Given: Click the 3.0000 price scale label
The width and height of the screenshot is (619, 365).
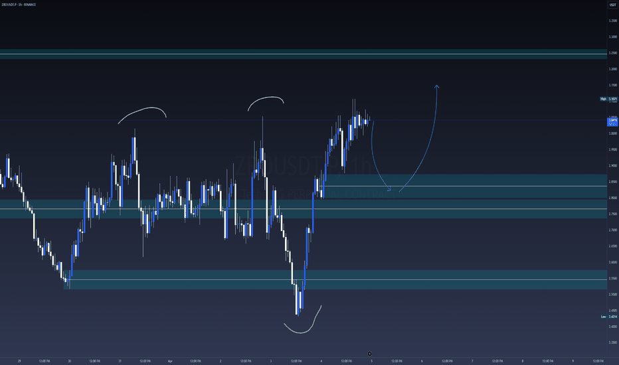Looking at the screenshot, I should pos(612,133).
